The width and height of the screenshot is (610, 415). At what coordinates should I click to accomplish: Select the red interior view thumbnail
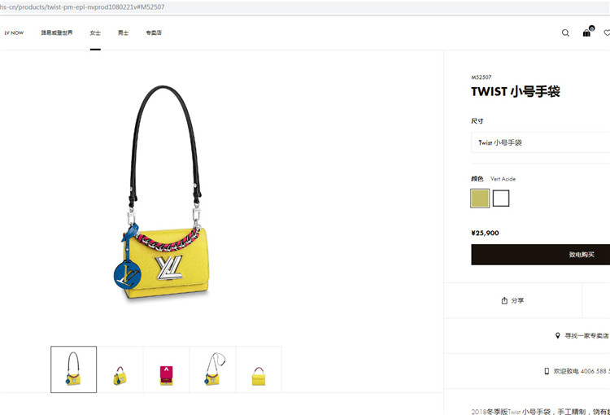click(166, 369)
